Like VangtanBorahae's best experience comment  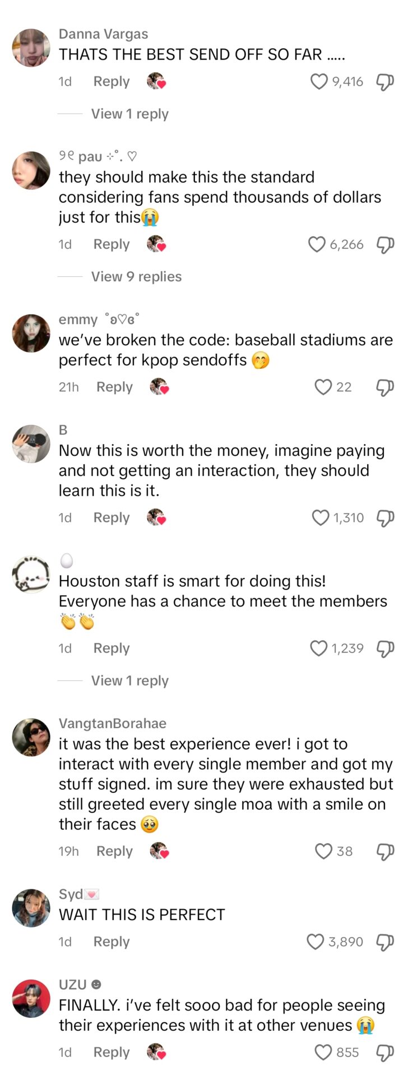point(323,852)
